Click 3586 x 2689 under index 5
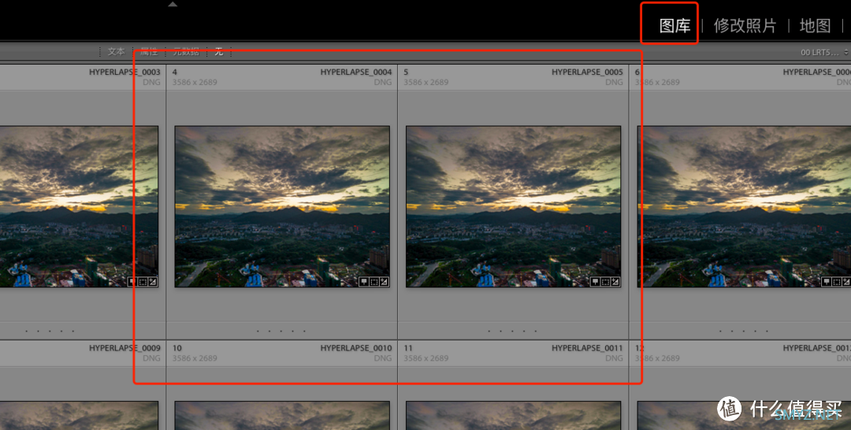851x430 pixels. pos(426,83)
